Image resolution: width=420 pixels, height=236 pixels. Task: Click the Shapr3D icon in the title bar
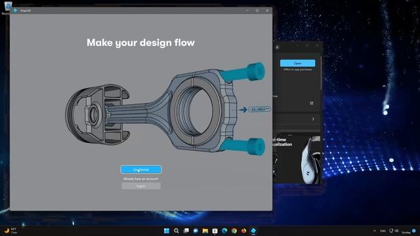click(x=15, y=10)
